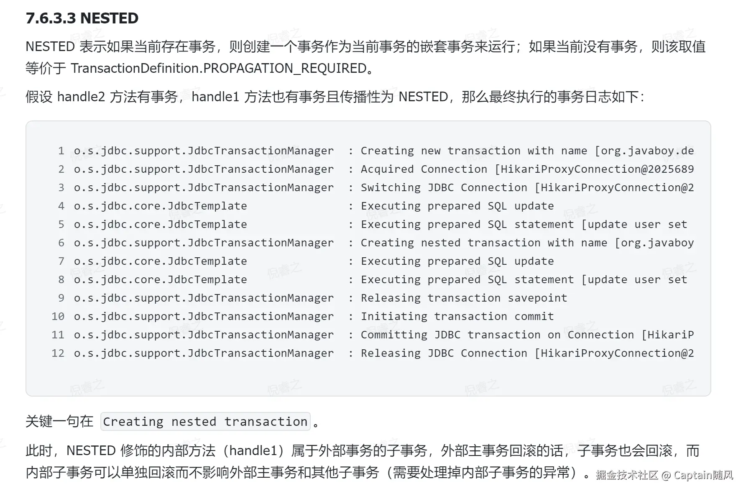Click line number 12 in code block
746x494 pixels.
click(58, 353)
